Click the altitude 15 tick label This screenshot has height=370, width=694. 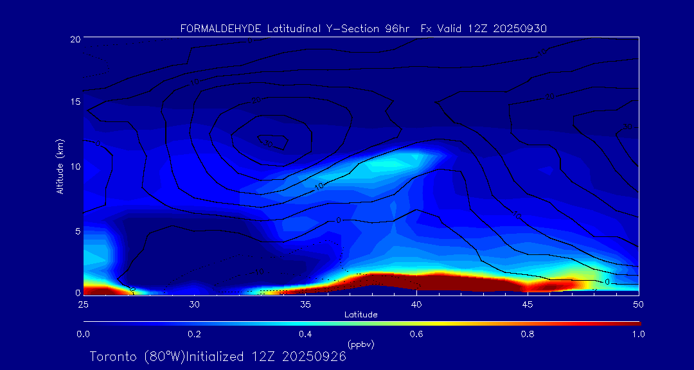[75, 102]
